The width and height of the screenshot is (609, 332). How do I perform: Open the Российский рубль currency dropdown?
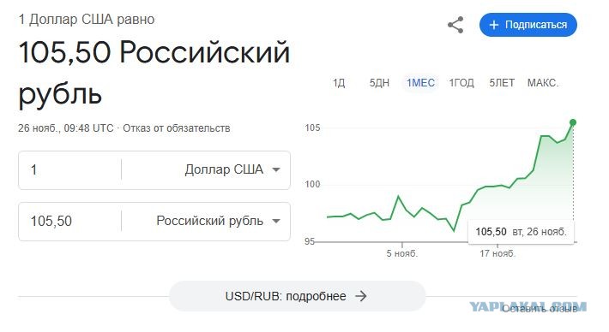pos(218,221)
